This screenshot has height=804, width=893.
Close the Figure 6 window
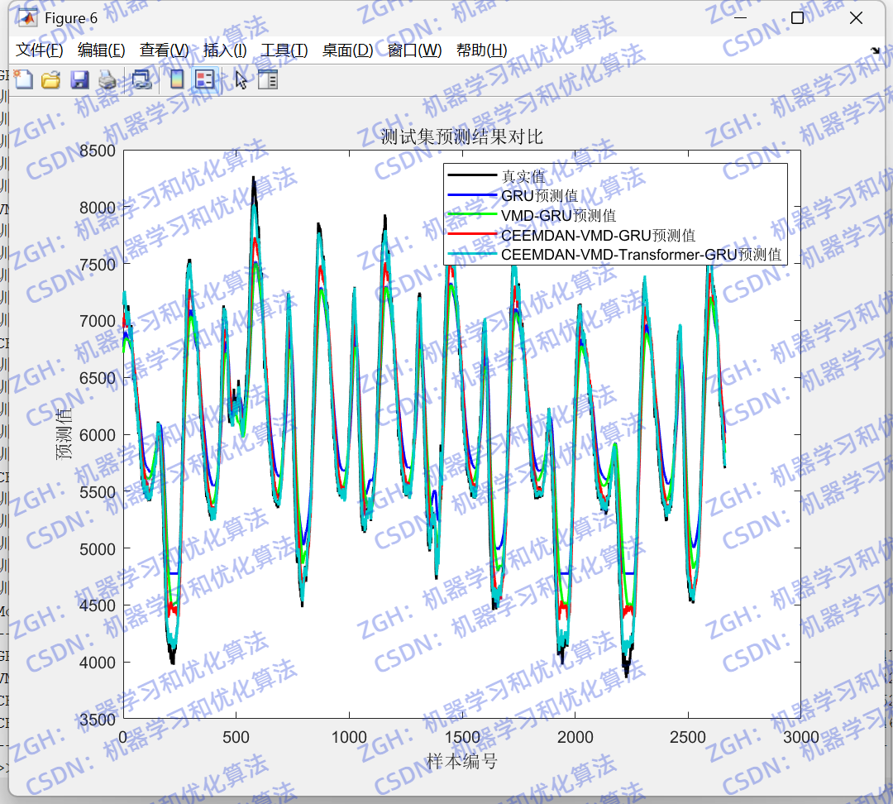coord(856,18)
